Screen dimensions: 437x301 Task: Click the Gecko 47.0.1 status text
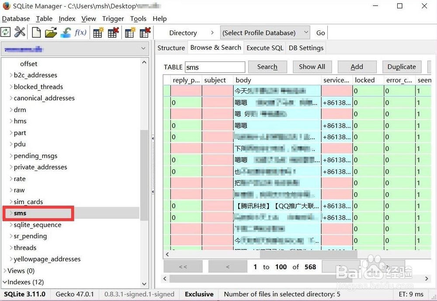75,294
